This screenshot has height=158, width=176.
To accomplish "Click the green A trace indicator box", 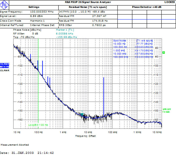I will [164, 52].
